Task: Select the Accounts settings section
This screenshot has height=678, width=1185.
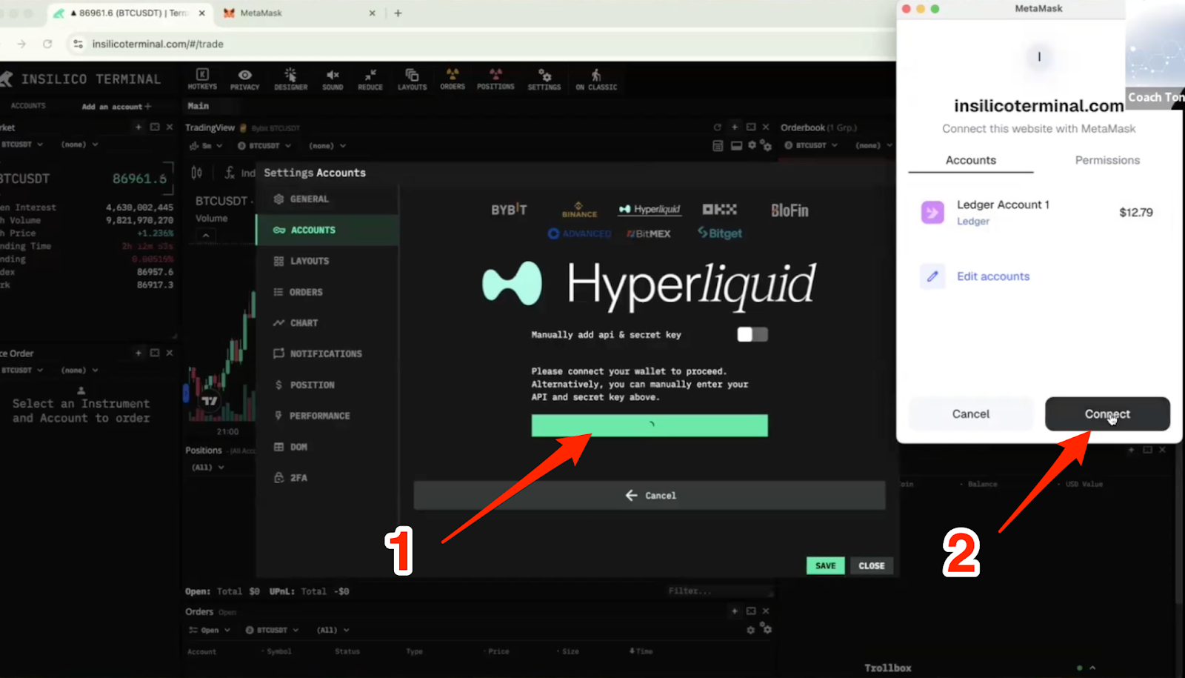Action: tap(327, 230)
